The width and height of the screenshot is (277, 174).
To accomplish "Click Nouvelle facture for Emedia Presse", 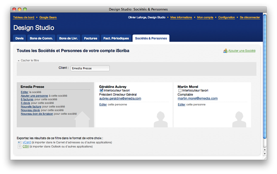I will point(31,106).
